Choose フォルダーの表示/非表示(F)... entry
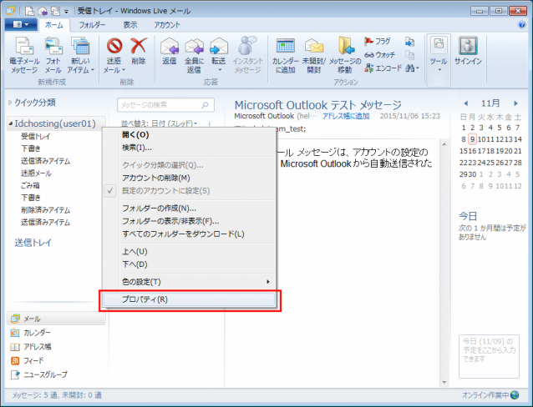This screenshot has width=533, height=407. tap(189, 221)
